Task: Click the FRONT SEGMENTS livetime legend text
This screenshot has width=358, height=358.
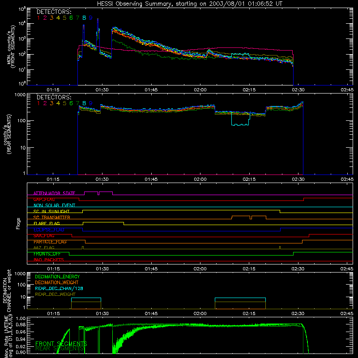Action: 61,344
